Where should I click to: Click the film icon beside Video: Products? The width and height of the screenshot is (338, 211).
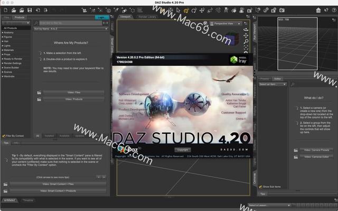pyautogui.click(x=39, y=99)
